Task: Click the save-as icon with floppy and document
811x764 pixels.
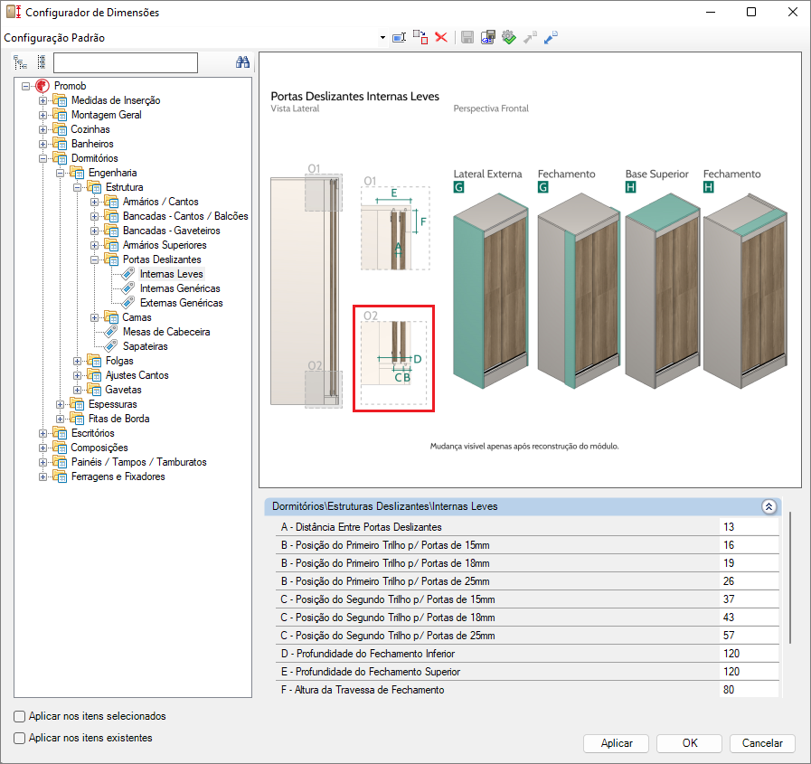Action: pyautogui.click(x=488, y=37)
